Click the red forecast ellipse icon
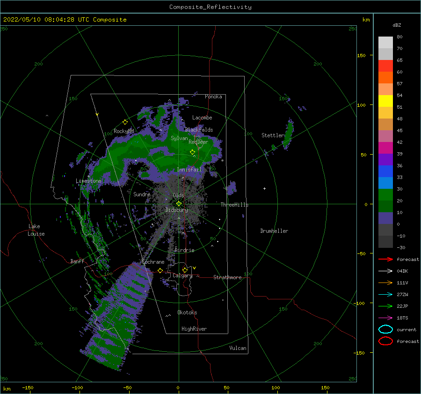The height and width of the screenshot is (394, 421). pos(385,341)
